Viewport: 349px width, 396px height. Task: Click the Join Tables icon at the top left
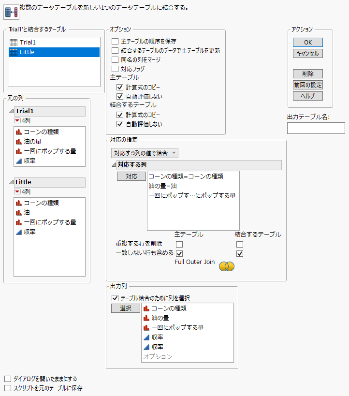click(x=11, y=11)
